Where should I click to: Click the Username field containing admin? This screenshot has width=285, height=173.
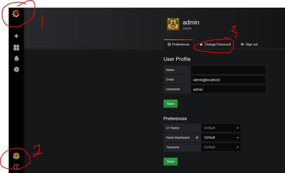pos(228,89)
